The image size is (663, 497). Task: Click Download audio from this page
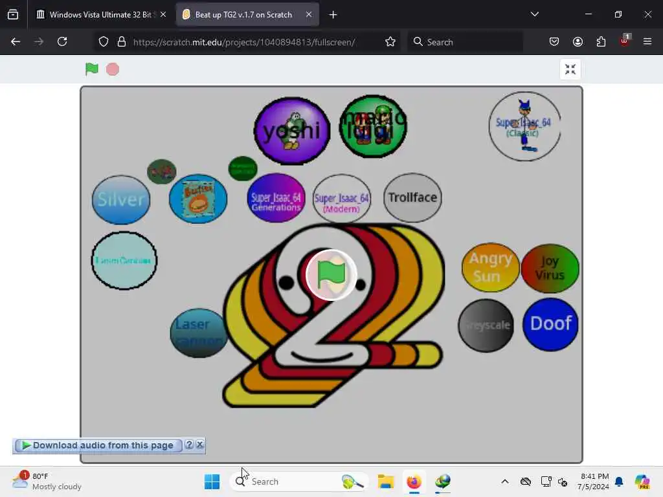click(98, 445)
